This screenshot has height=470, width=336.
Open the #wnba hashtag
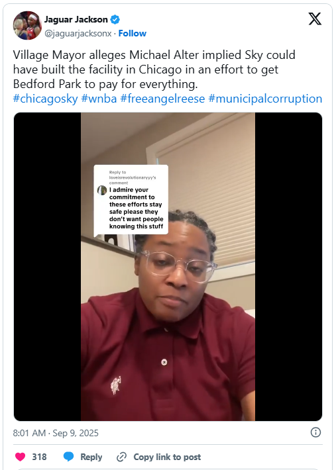(x=99, y=99)
